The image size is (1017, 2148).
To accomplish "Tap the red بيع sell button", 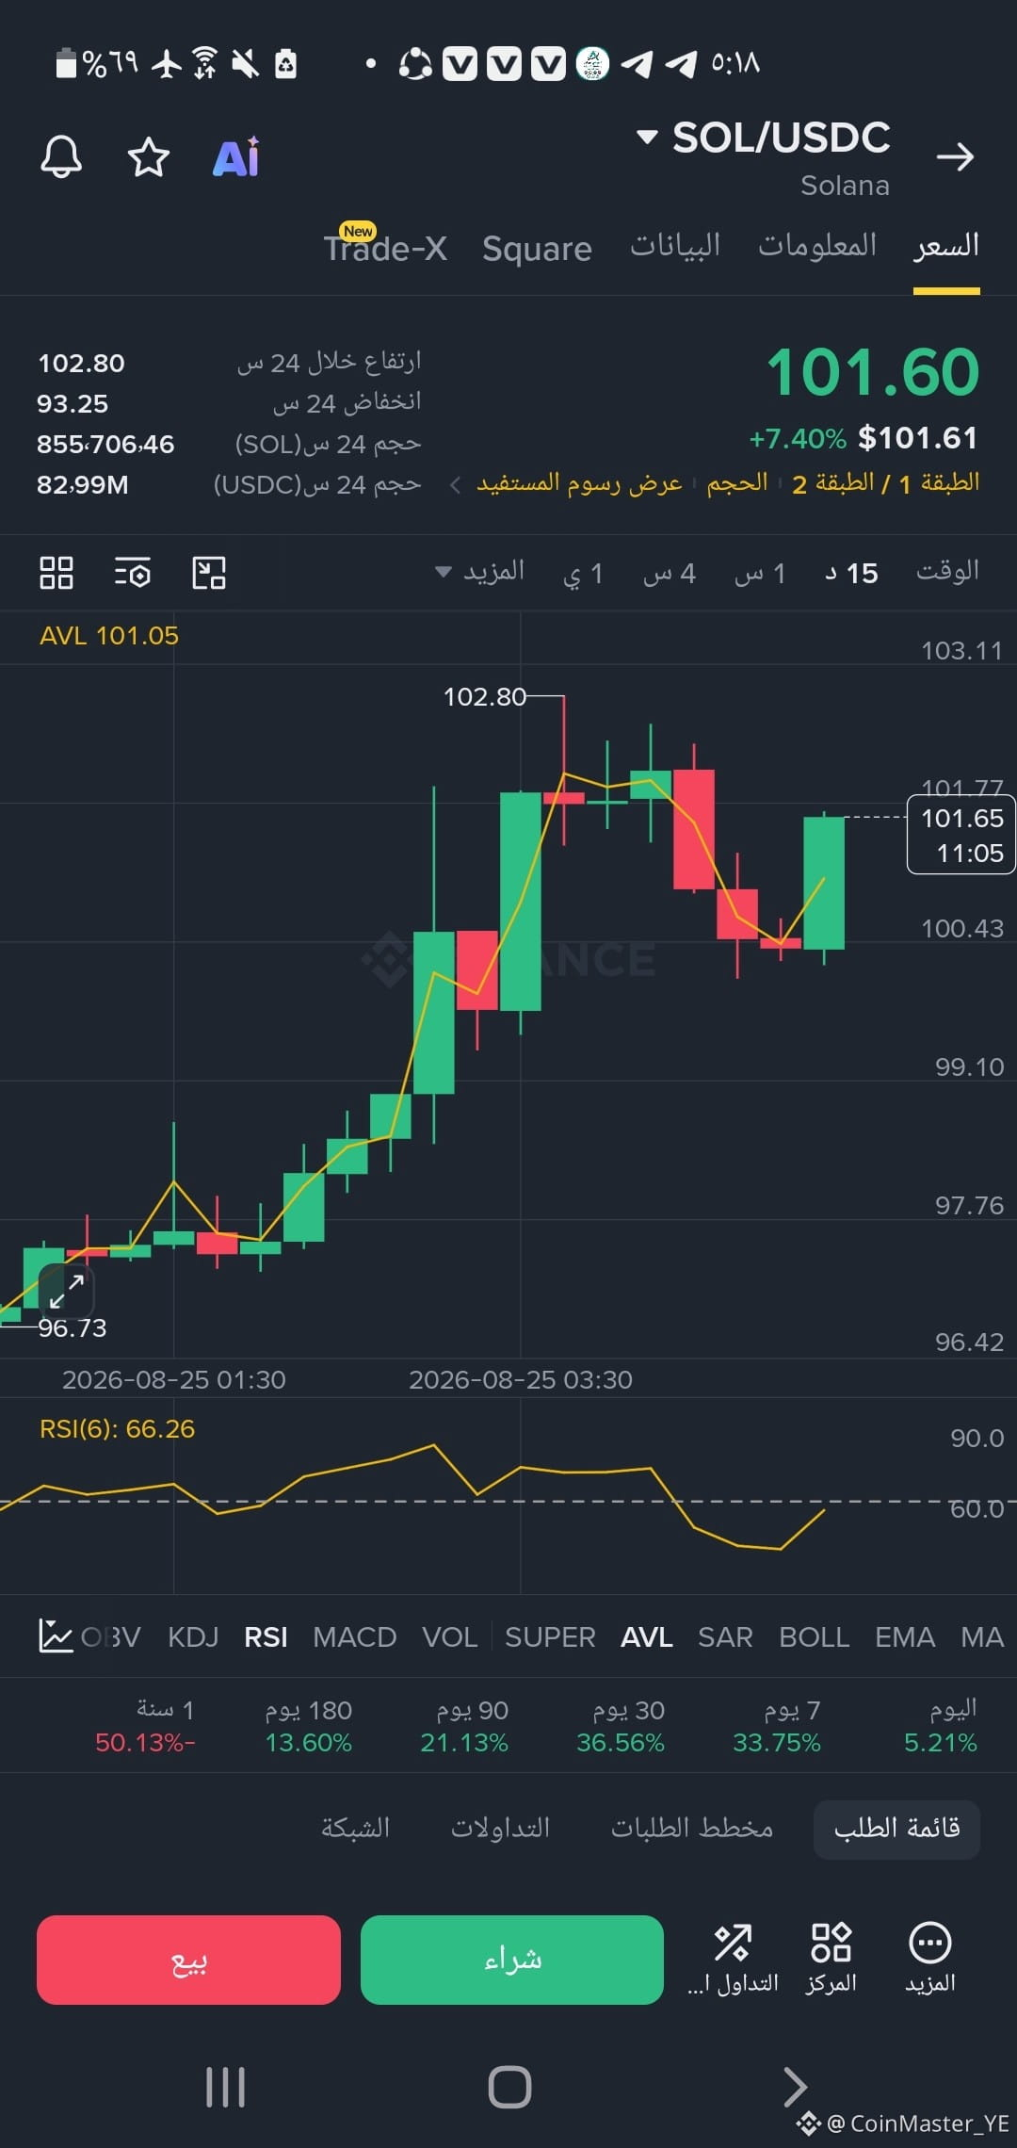I will tap(188, 1960).
